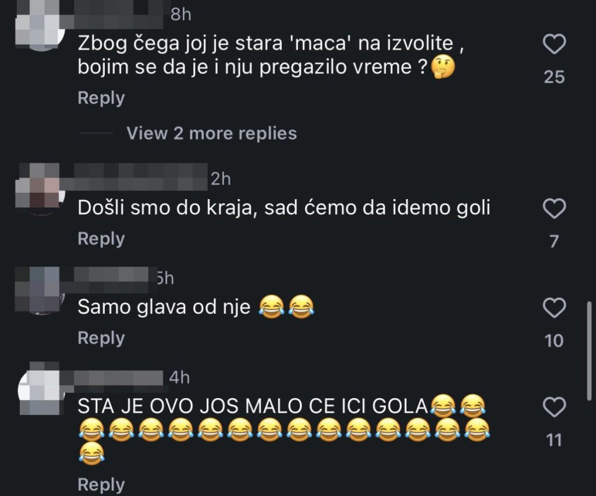This screenshot has width=596, height=496.
Task: Open username of the 8h comment
Action: tap(116, 14)
